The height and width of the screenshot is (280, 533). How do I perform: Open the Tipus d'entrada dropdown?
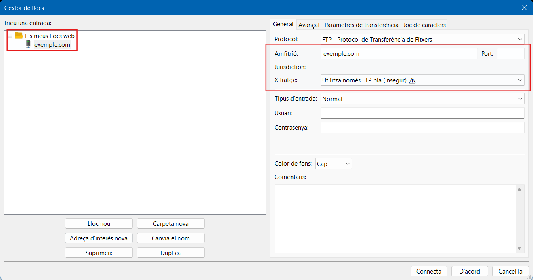[422, 99]
